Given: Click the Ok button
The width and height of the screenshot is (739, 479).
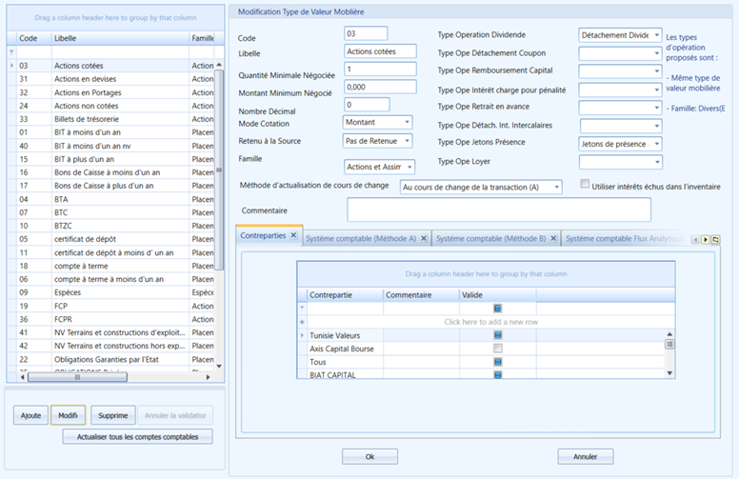Looking at the screenshot, I should point(369,456).
